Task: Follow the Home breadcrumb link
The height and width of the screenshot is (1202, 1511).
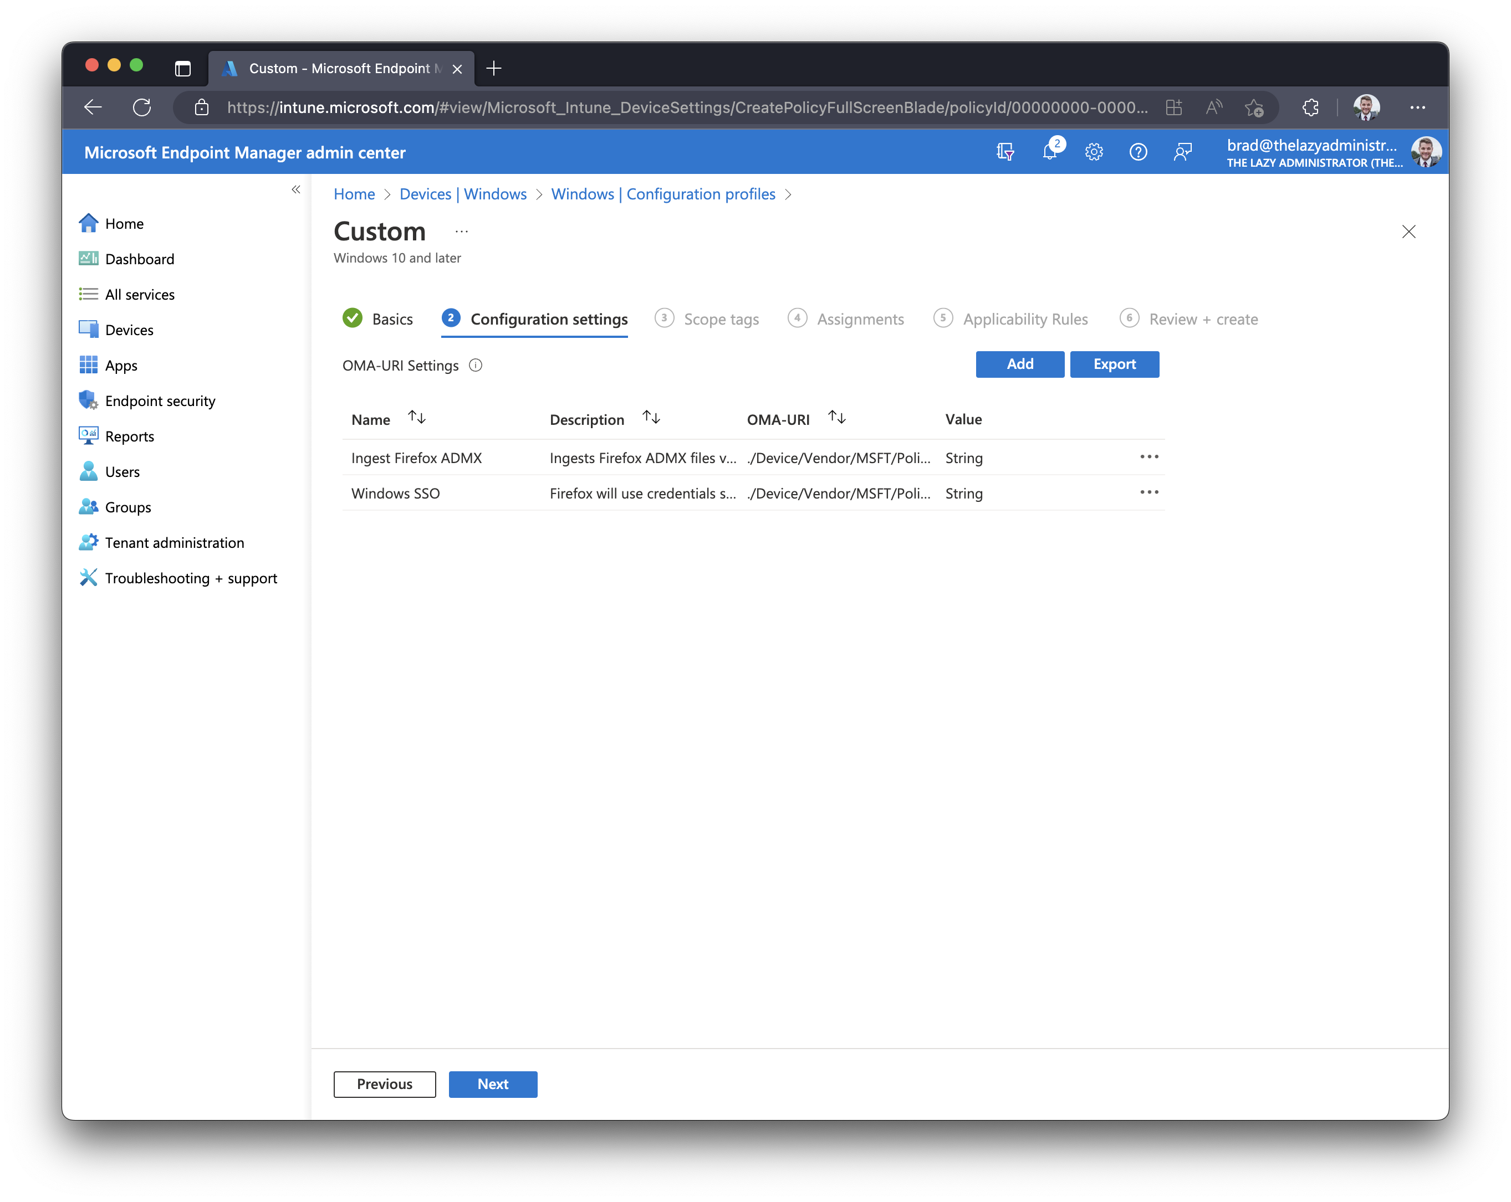Action: coord(354,194)
